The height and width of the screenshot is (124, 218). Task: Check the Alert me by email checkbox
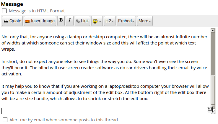(x=5, y=120)
